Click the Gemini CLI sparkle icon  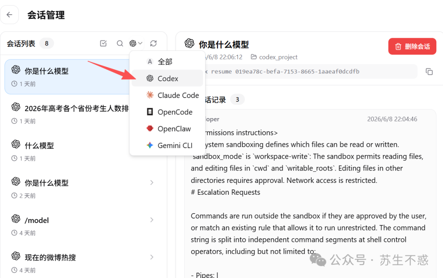click(x=150, y=145)
